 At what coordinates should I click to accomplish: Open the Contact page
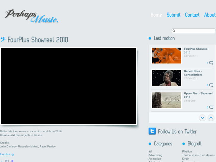[192, 15]
